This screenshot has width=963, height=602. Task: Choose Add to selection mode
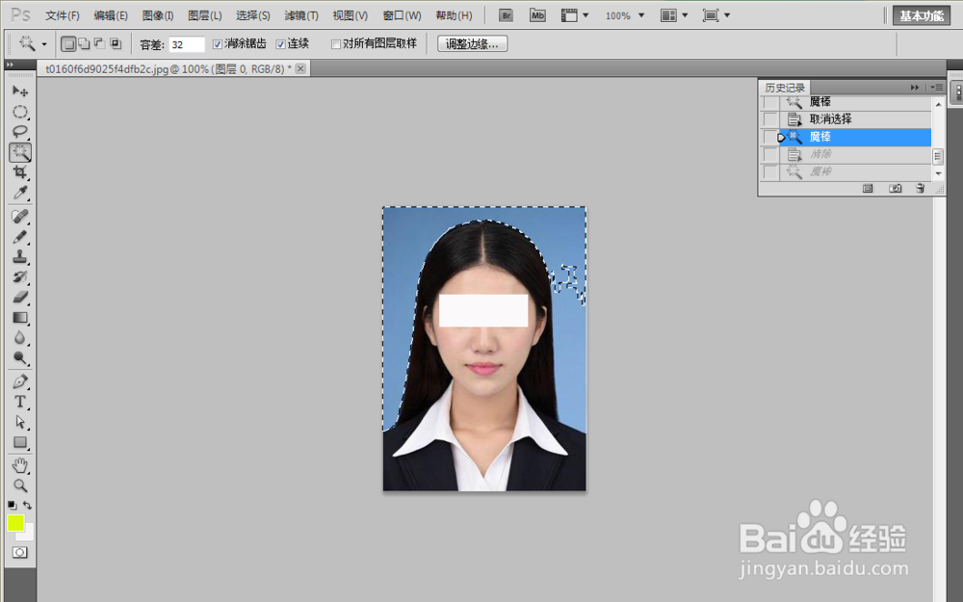click(84, 43)
